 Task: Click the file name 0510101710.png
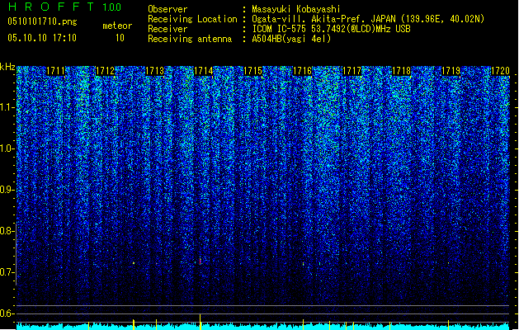(x=42, y=22)
